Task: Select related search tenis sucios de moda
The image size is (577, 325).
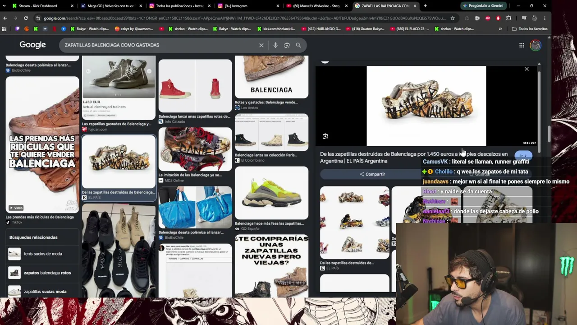Action: (43, 254)
